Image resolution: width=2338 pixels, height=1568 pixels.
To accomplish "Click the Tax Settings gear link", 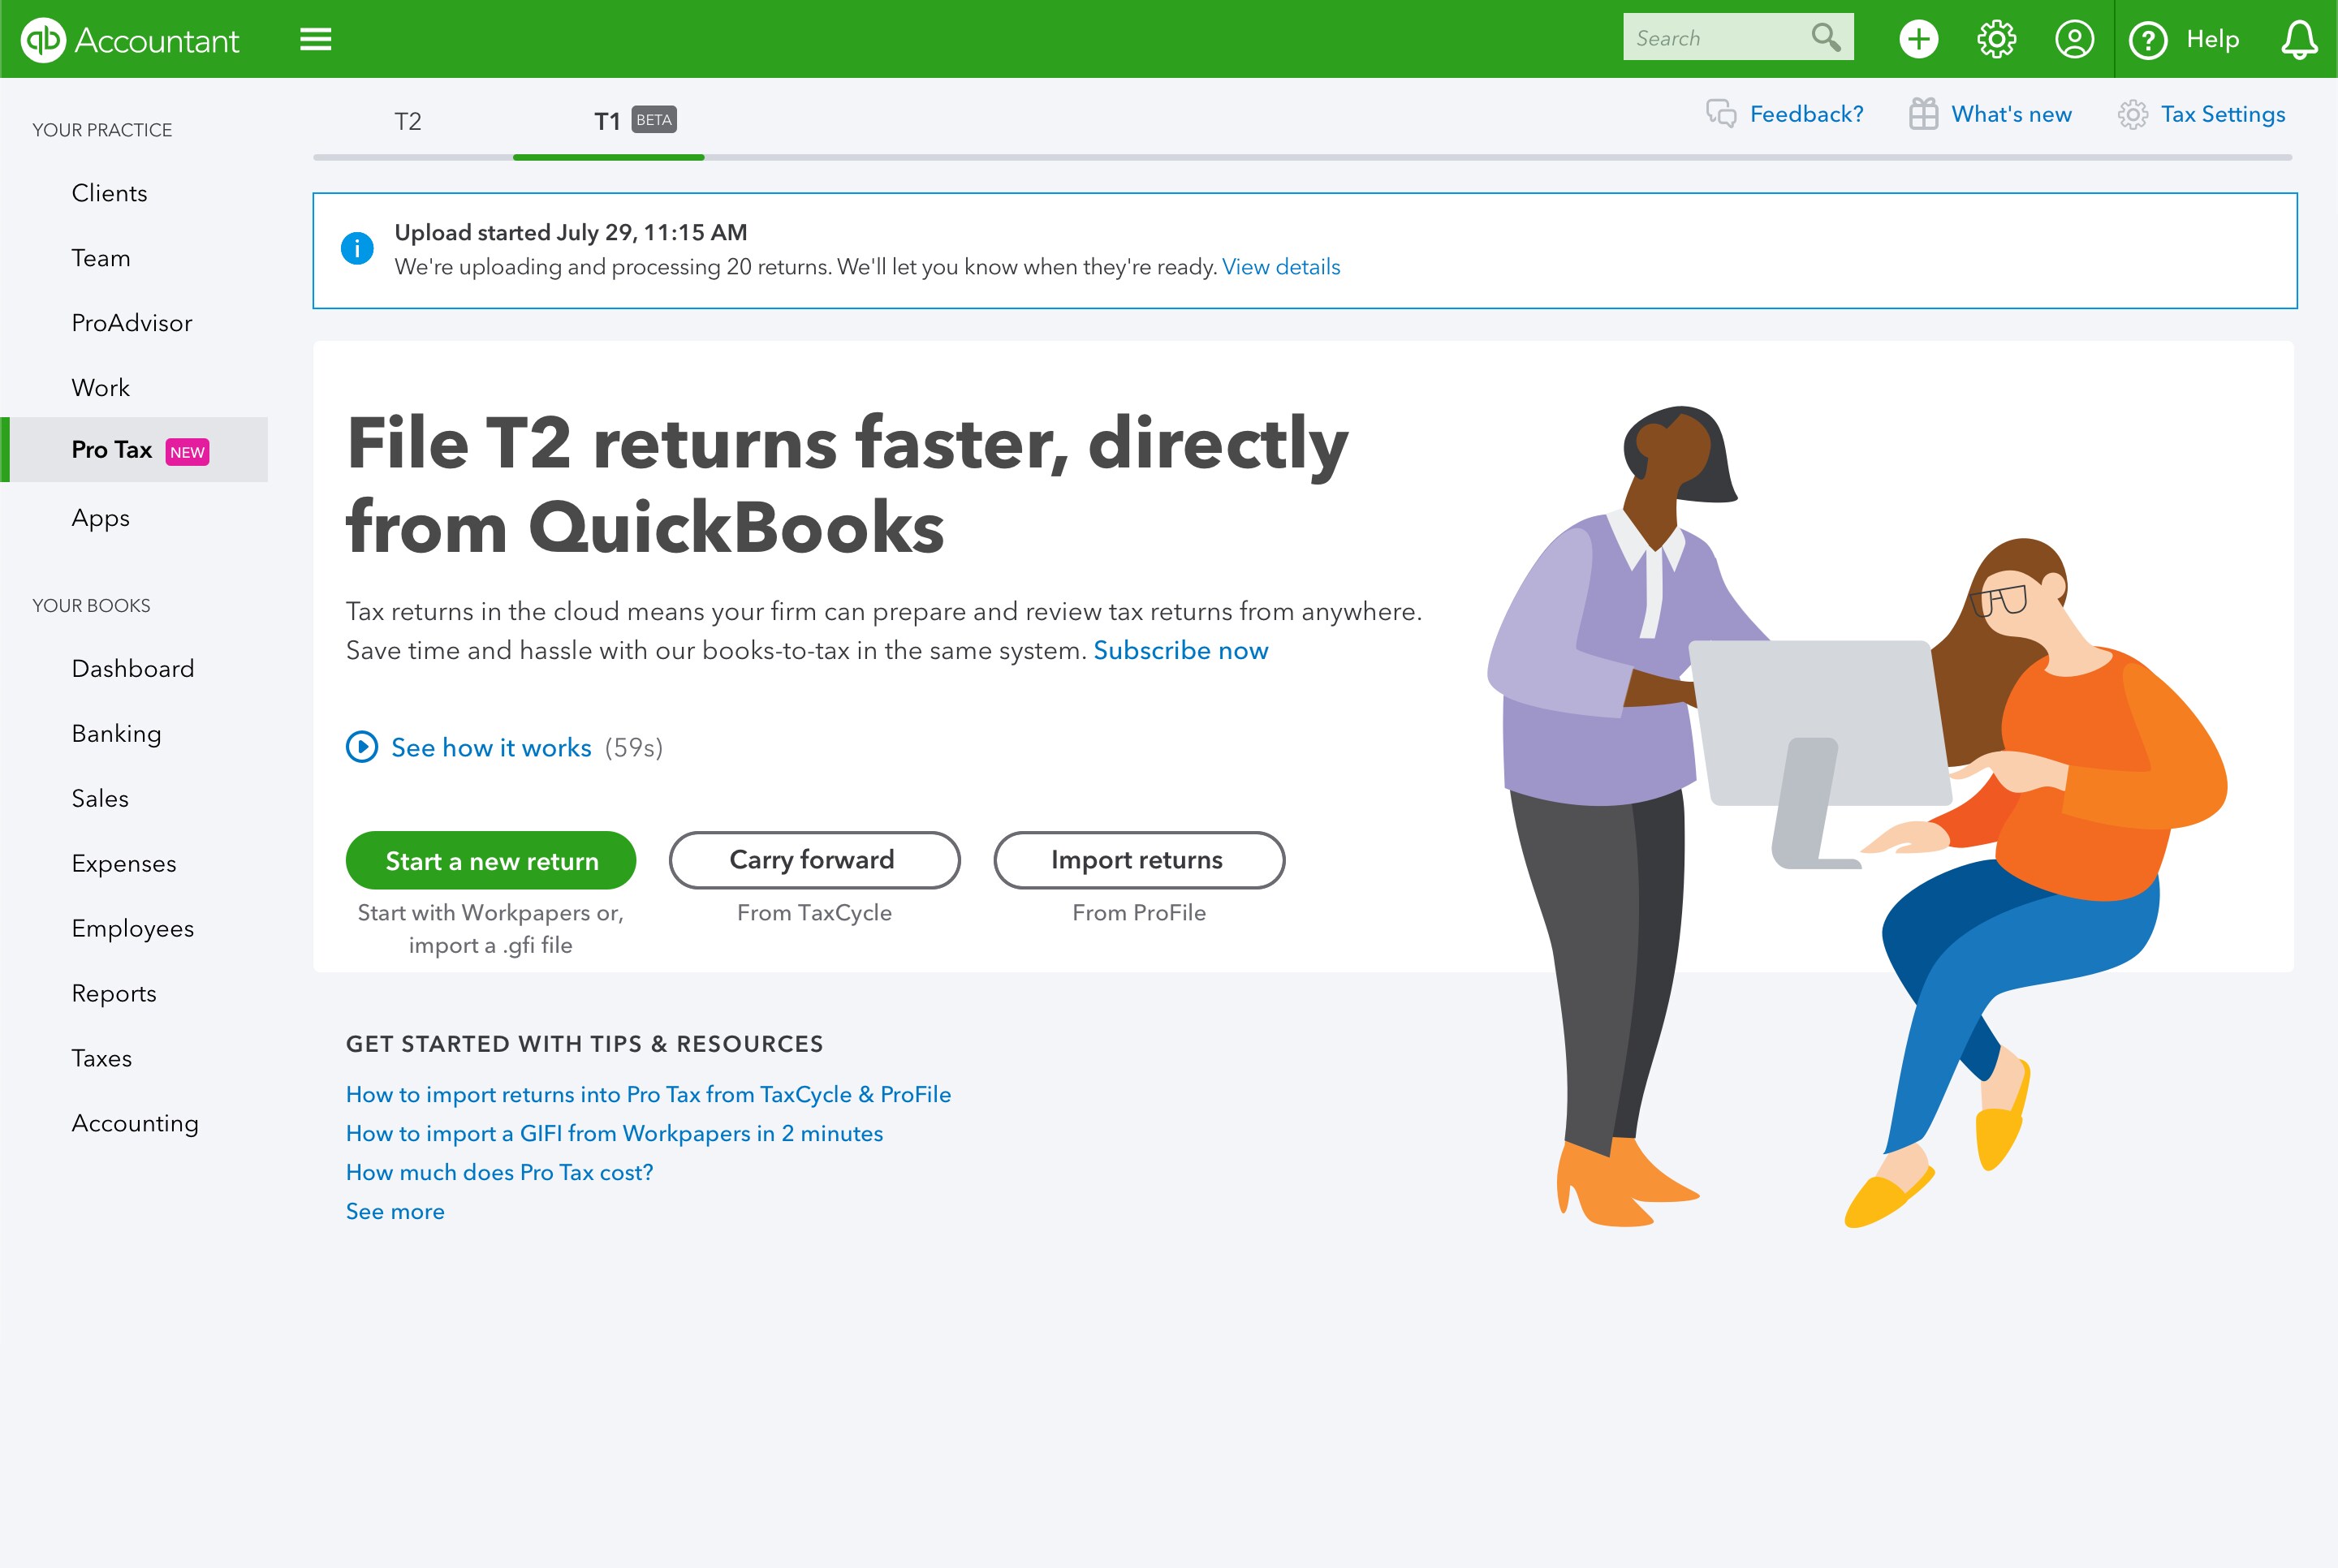I will pyautogui.click(x=2202, y=114).
